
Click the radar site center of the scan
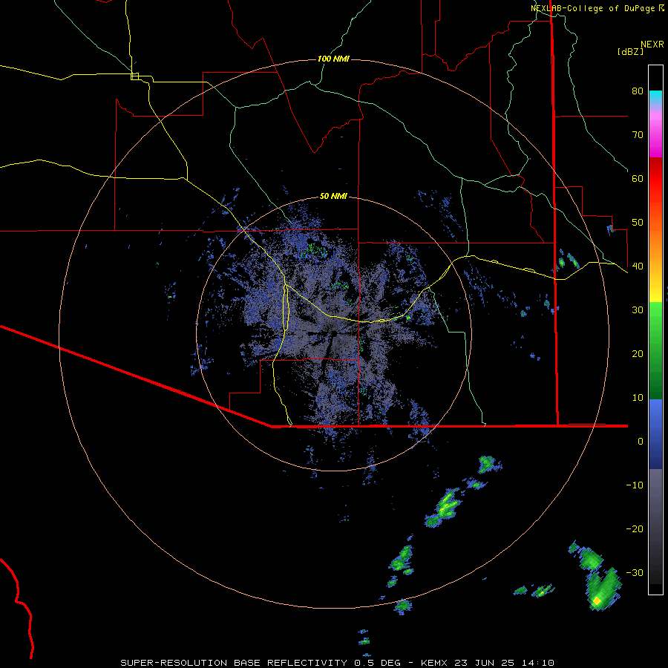[335, 333]
